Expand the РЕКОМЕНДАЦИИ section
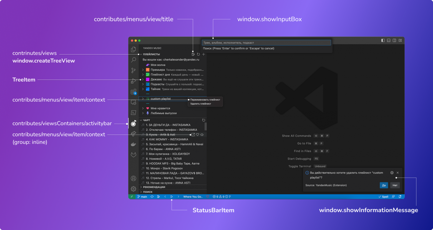Screen dimensions: 433x230 coord(141,187)
